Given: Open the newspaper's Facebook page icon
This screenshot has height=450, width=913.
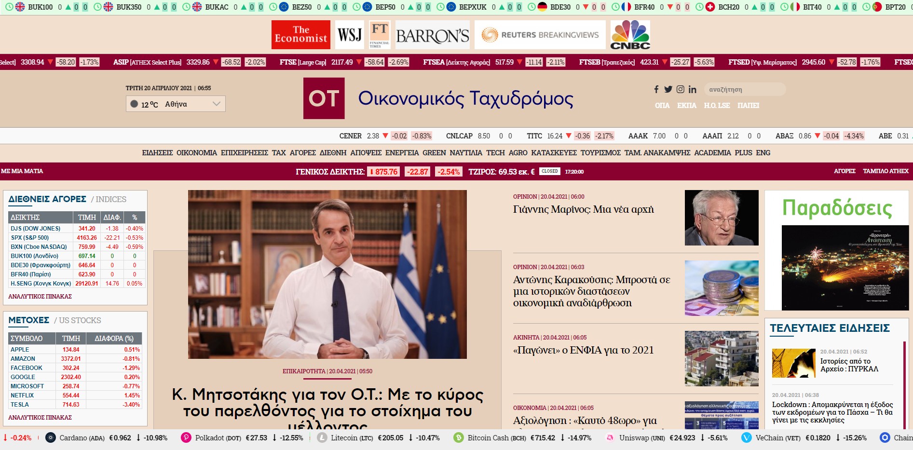Looking at the screenshot, I should [x=656, y=89].
